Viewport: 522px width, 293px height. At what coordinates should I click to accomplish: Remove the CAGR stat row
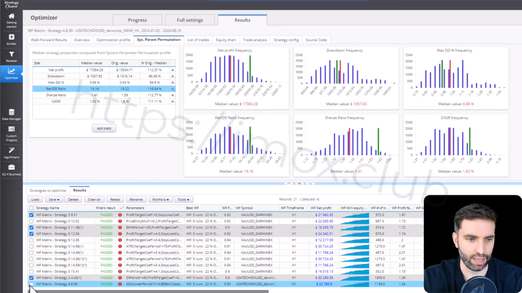(173, 101)
